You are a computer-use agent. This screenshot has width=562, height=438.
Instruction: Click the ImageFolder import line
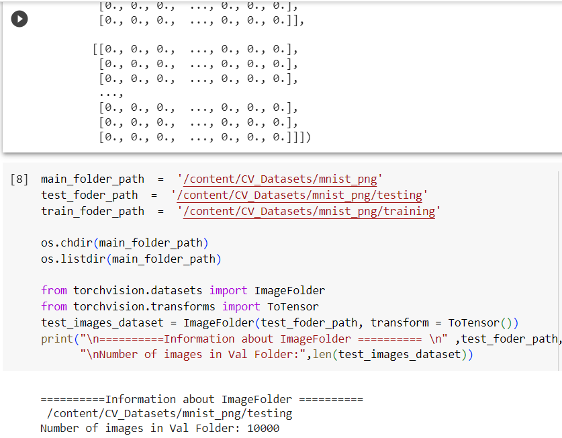[183, 290]
